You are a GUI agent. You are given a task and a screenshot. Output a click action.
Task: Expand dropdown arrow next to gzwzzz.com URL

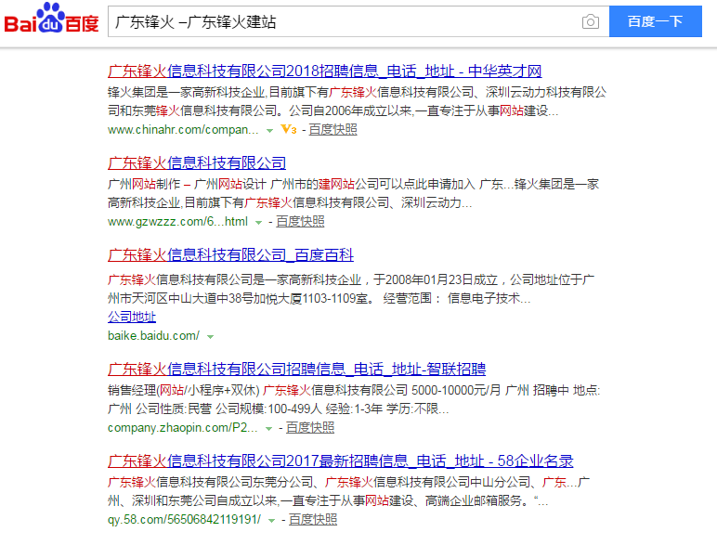point(258,223)
